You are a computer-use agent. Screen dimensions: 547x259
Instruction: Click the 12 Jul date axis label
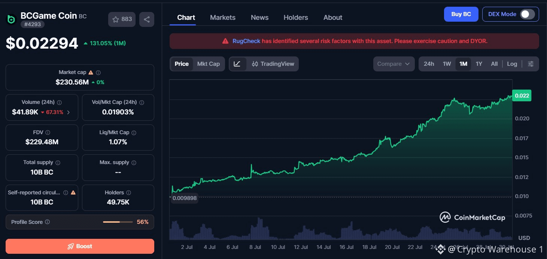[x=301, y=247]
